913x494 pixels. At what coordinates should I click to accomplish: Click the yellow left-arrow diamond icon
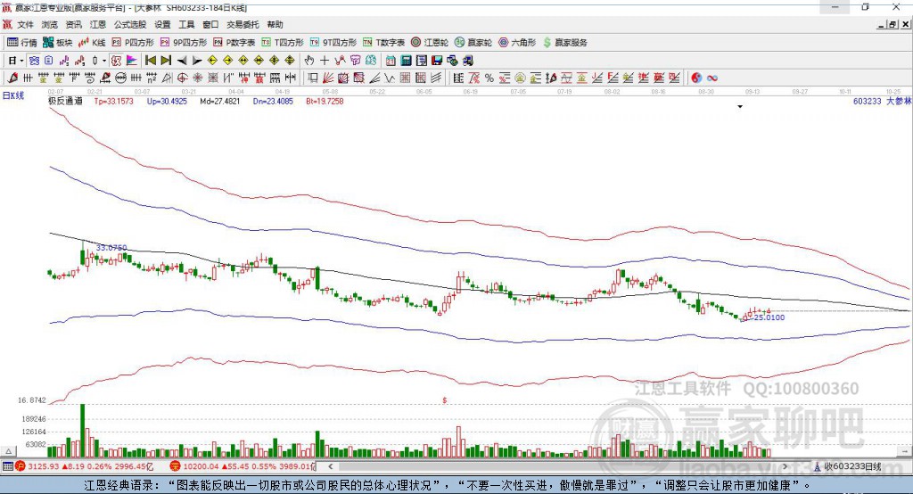point(212,61)
